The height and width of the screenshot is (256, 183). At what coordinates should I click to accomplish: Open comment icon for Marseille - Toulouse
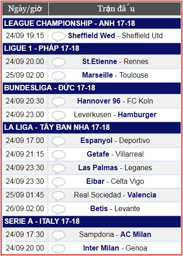58,76
